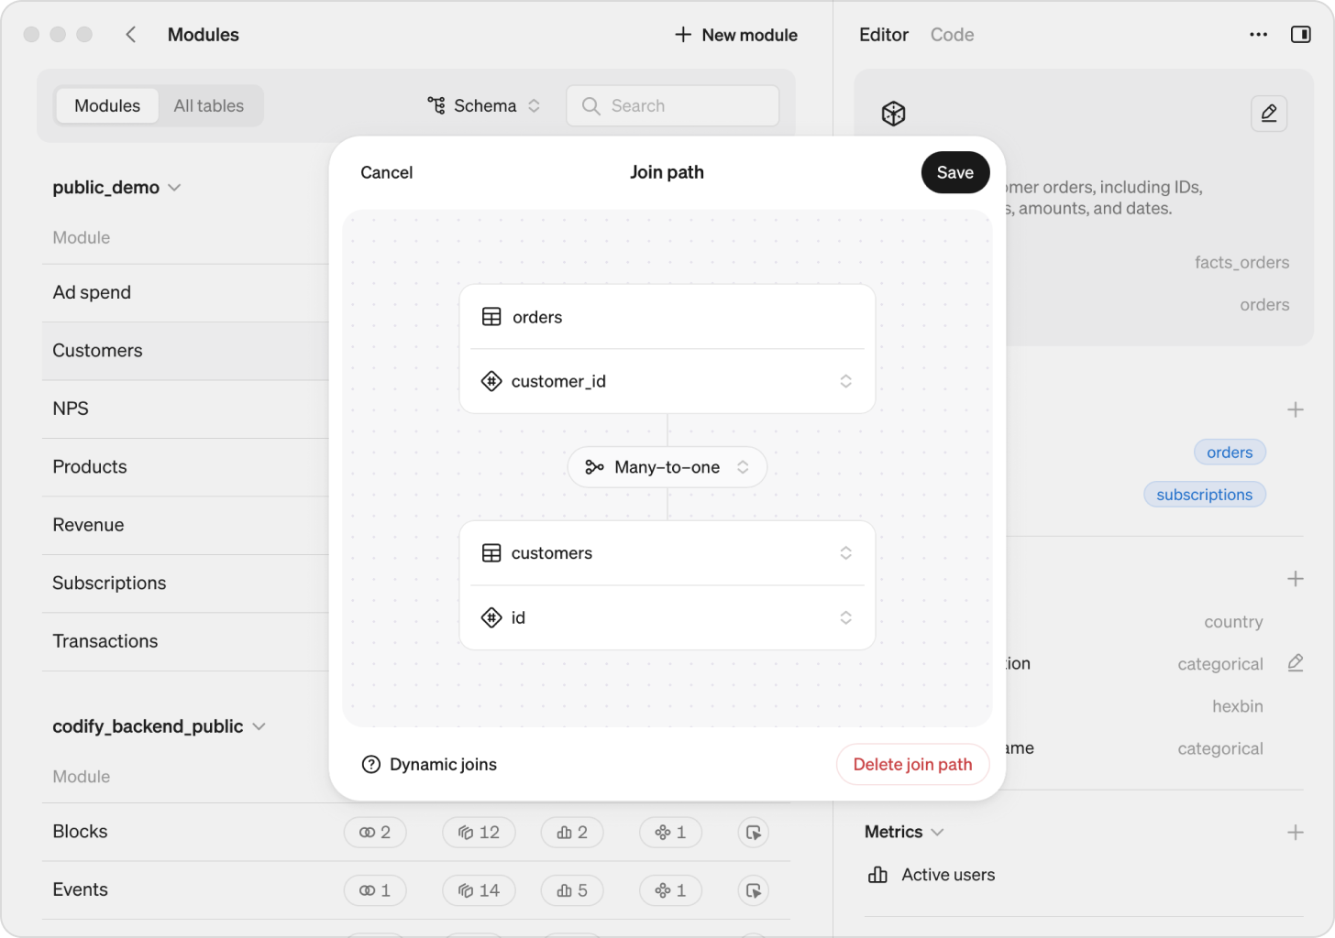The image size is (1335, 938).
Task: Click the bar chart icon beside Active users
Action: click(876, 875)
